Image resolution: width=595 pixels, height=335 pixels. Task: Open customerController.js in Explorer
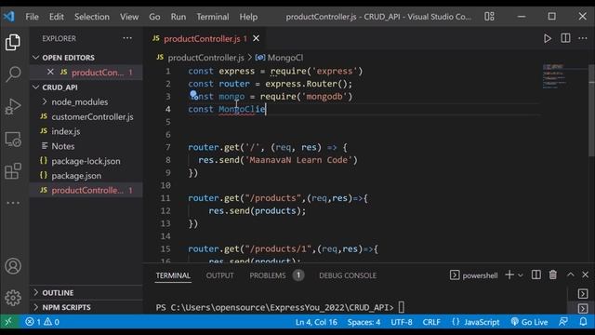(92, 116)
